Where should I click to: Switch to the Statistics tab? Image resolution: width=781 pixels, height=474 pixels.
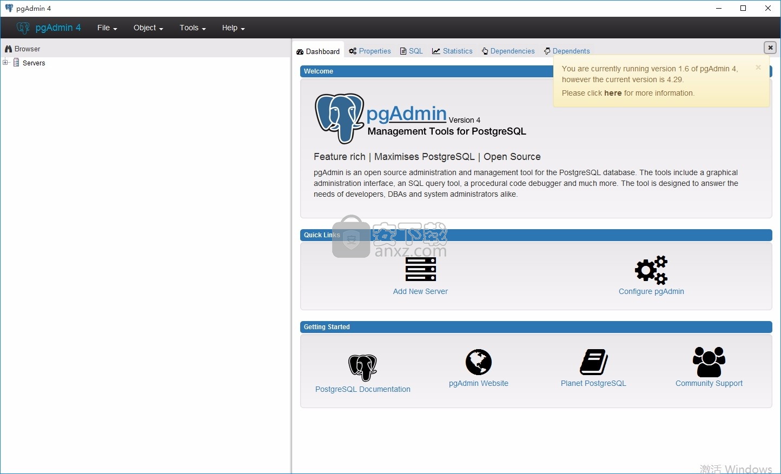[452, 51]
